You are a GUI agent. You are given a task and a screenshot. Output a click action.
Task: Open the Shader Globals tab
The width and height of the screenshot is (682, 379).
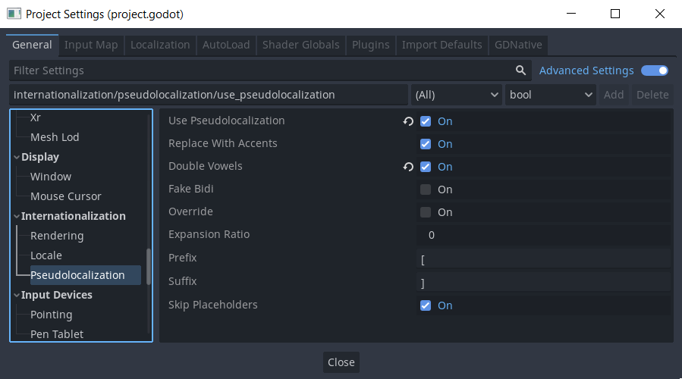click(301, 45)
